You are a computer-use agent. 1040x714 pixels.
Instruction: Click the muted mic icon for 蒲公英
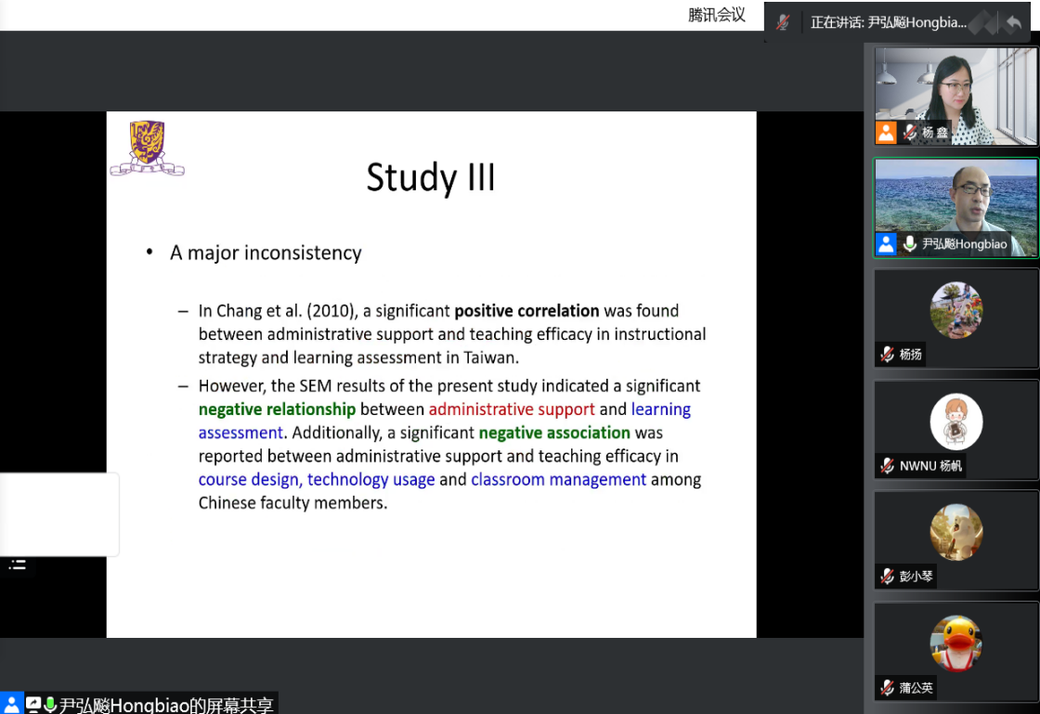click(888, 688)
